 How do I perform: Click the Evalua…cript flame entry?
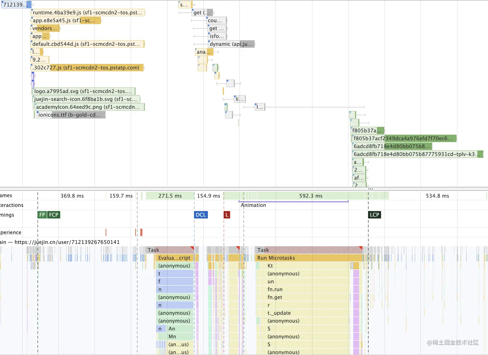pyautogui.click(x=174, y=258)
